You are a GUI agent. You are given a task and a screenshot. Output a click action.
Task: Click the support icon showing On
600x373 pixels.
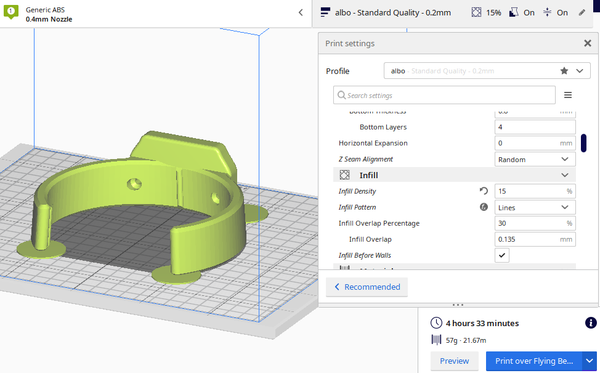point(514,12)
